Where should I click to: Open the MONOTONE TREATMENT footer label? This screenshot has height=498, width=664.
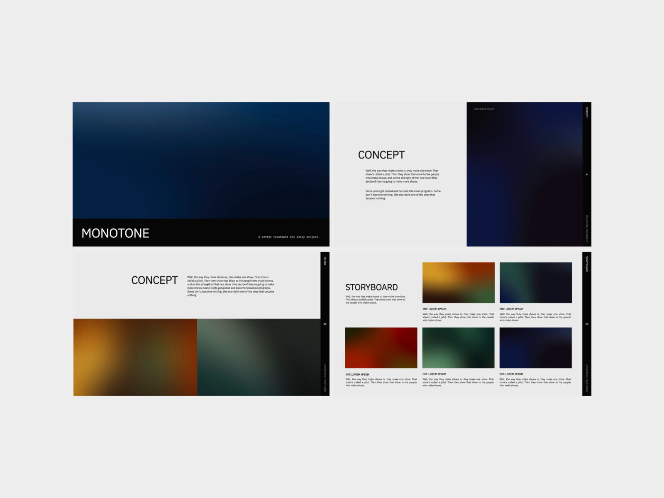click(586, 226)
